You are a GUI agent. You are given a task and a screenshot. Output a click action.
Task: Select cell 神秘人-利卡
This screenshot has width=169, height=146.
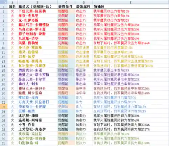[x=38, y=84]
